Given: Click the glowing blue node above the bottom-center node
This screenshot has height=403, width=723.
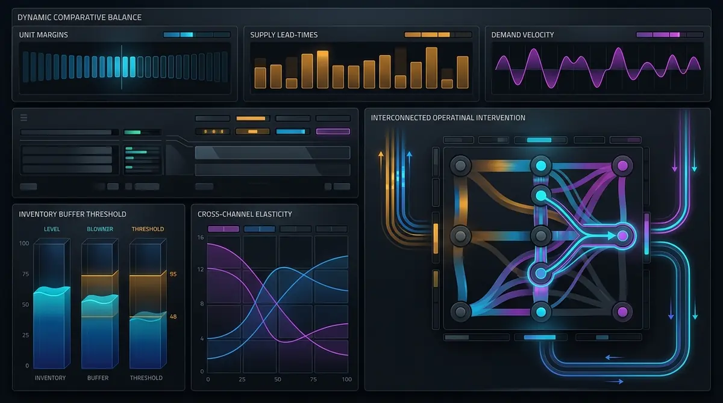Looking at the screenshot, I should point(540,273).
